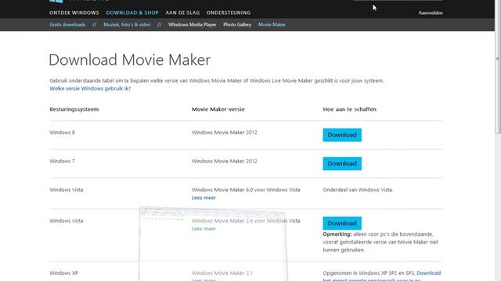Open the ONDERSTEUNING menu
This screenshot has height=281, width=501.
click(x=229, y=12)
